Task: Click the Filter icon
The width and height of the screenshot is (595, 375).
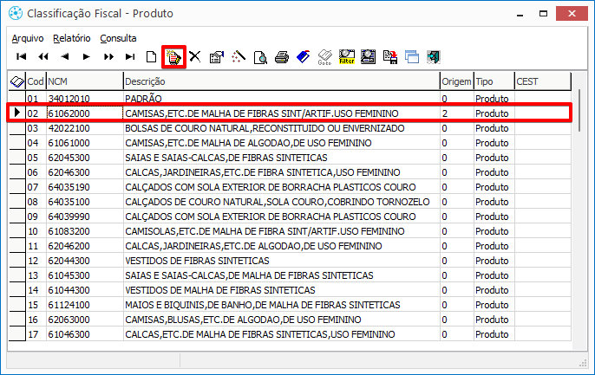Action: (x=347, y=57)
